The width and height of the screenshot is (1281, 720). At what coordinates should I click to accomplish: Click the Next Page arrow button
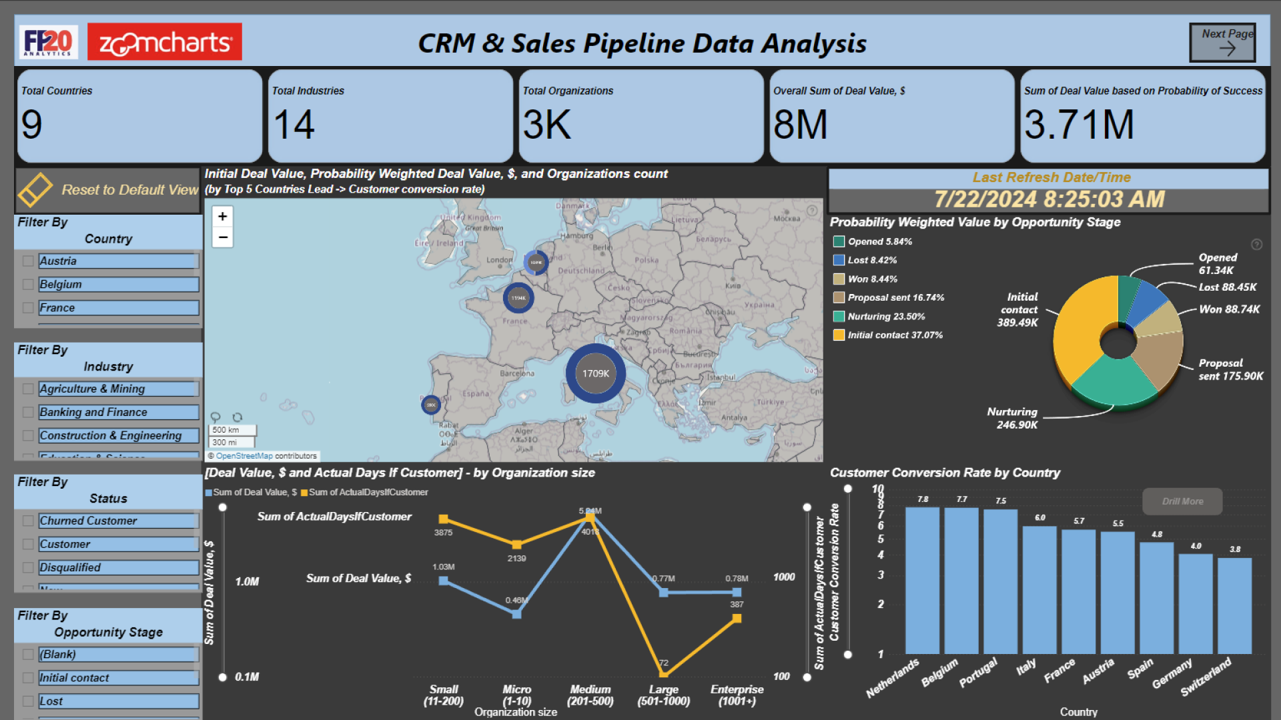(1222, 43)
